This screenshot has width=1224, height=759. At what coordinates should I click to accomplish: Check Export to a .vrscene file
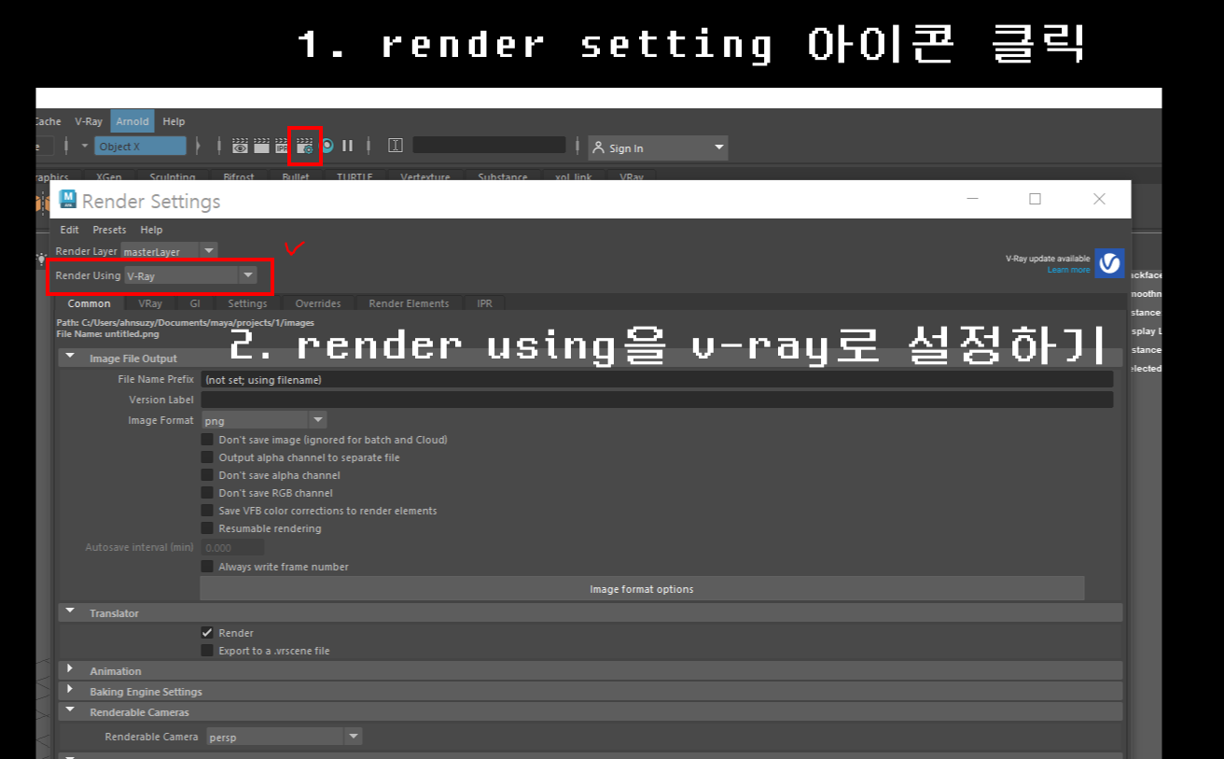click(x=207, y=651)
